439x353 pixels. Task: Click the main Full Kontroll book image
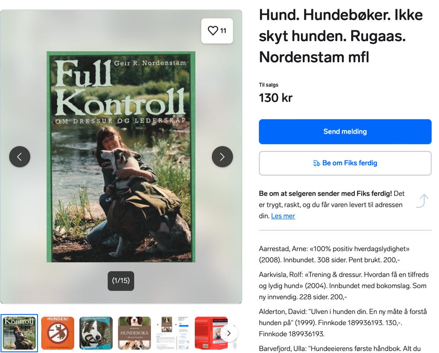pos(121,157)
